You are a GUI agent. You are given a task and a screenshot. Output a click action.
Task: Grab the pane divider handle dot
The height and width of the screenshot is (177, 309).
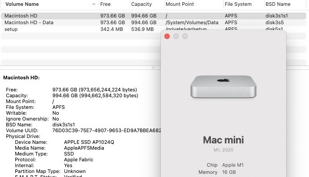coord(153,68)
